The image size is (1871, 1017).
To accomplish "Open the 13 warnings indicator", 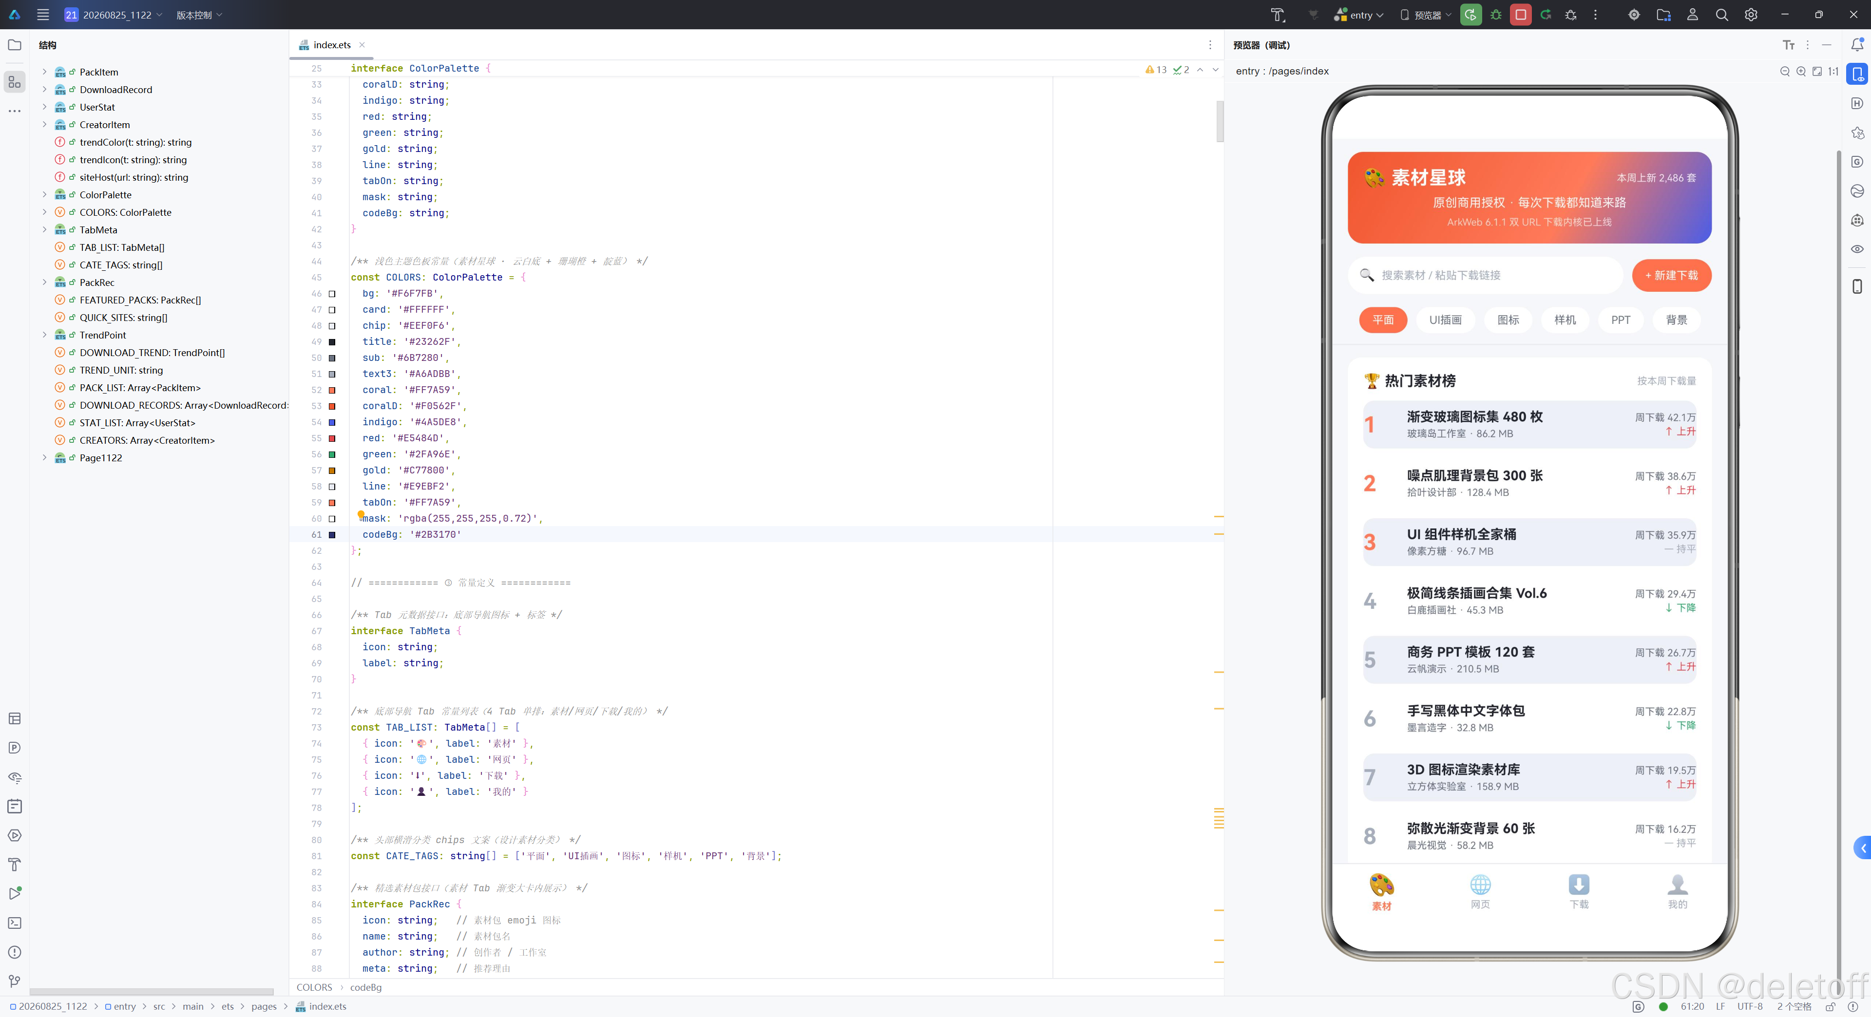I will click(x=1156, y=70).
